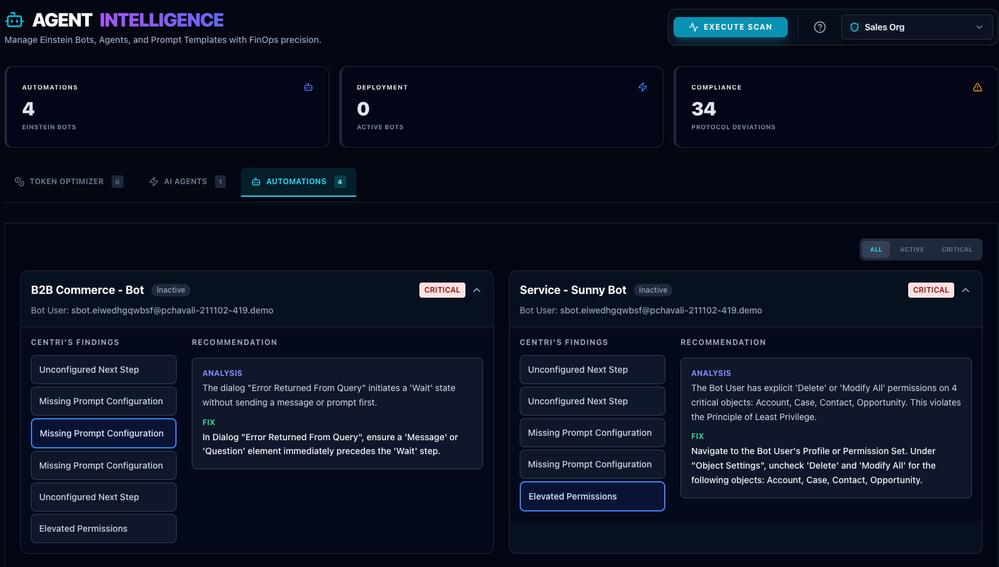The image size is (999, 567).
Task: Click the pulse icon in Execute Scan button
Action: click(x=694, y=27)
